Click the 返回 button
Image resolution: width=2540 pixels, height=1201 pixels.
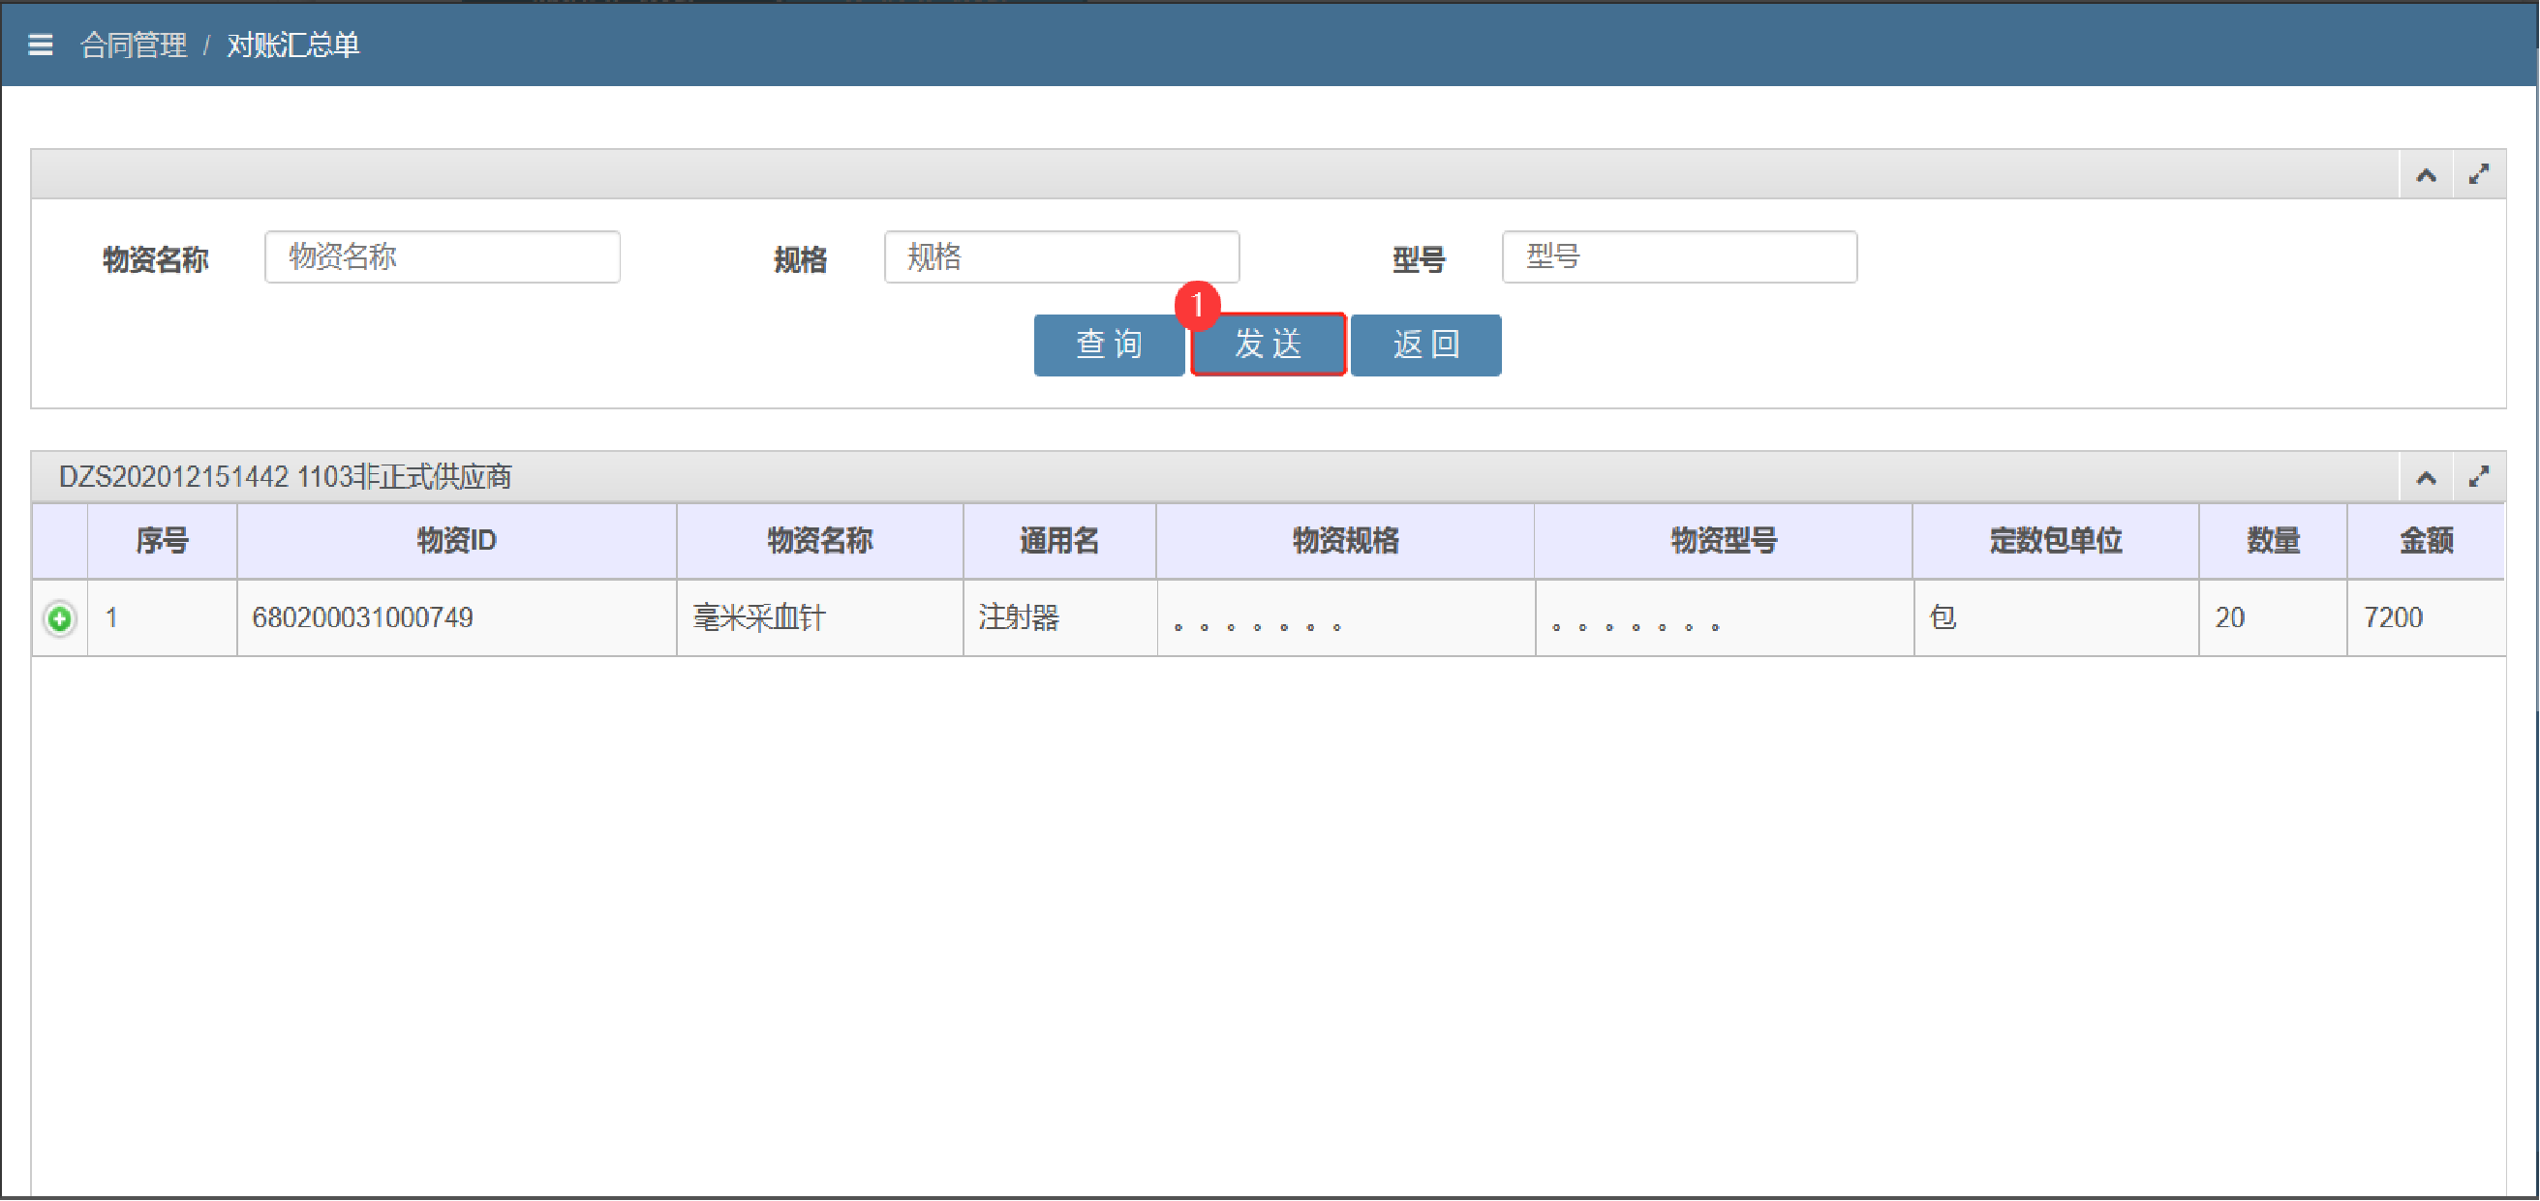(x=1426, y=345)
